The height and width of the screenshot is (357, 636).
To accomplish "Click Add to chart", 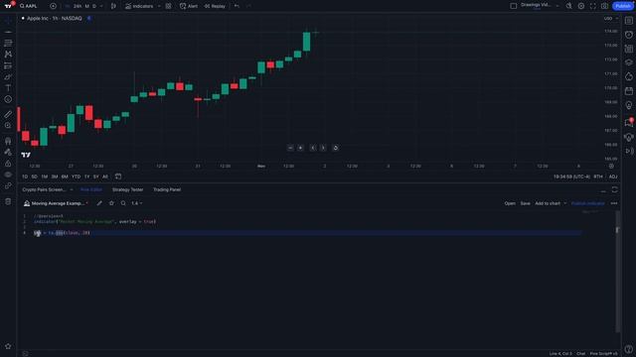I will [x=548, y=203].
